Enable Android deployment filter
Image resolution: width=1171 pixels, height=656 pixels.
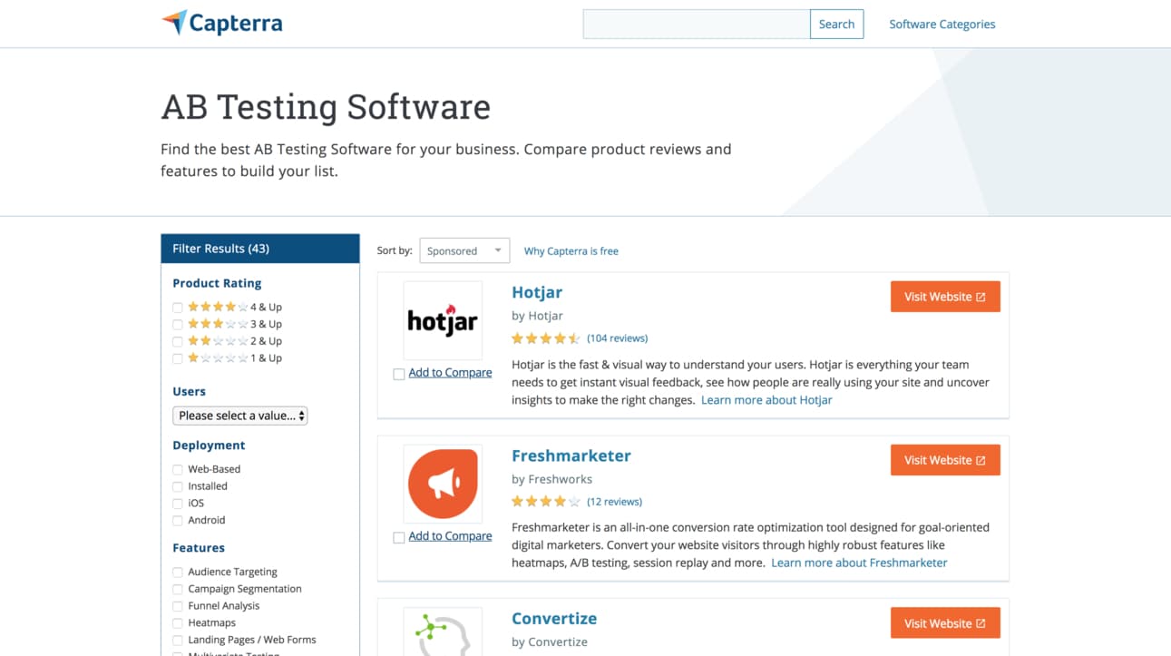(x=178, y=521)
